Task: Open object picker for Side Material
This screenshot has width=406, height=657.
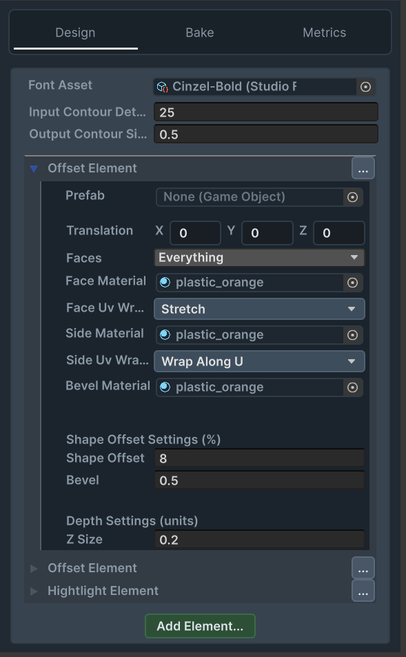Action: pos(352,335)
